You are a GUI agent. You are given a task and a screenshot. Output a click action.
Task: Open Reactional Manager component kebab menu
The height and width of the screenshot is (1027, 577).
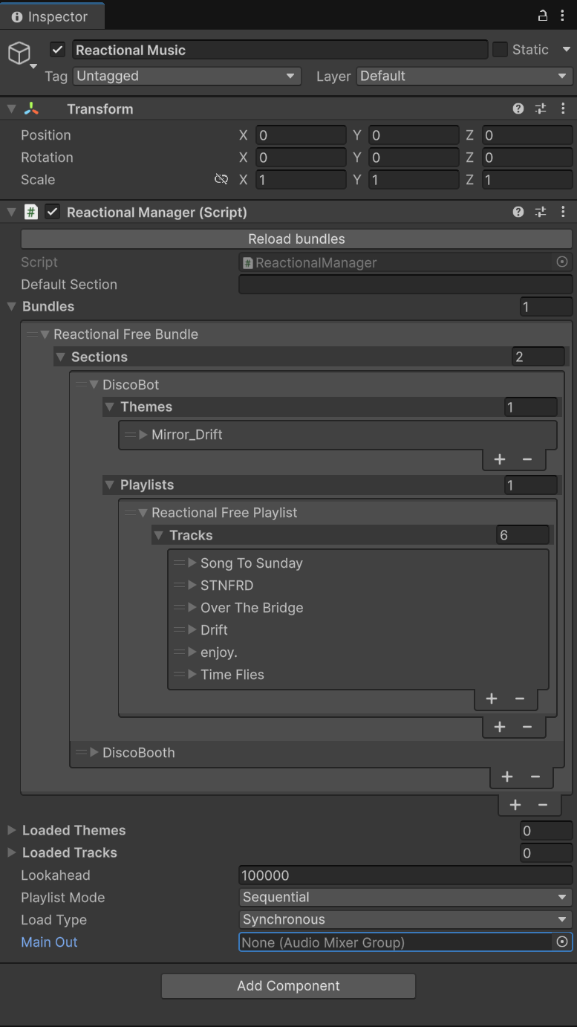tap(563, 212)
